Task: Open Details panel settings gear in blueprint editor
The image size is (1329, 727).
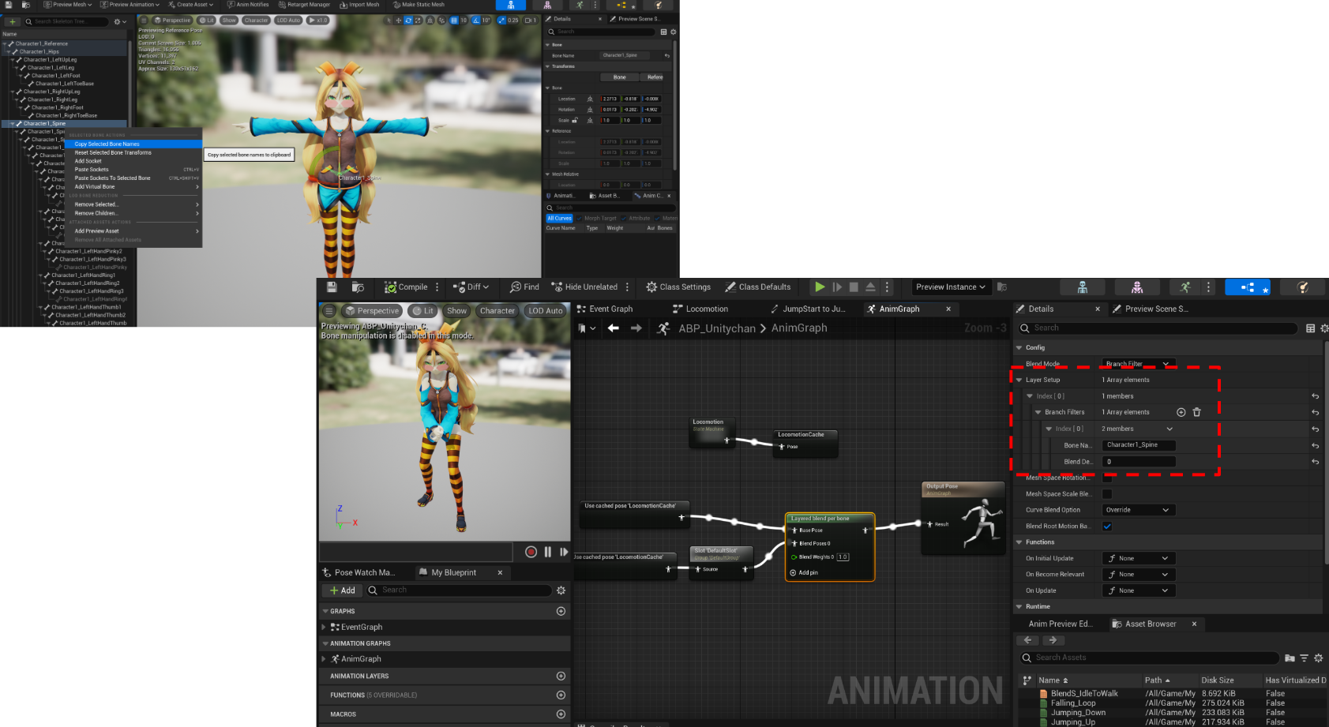Action: pos(1324,328)
